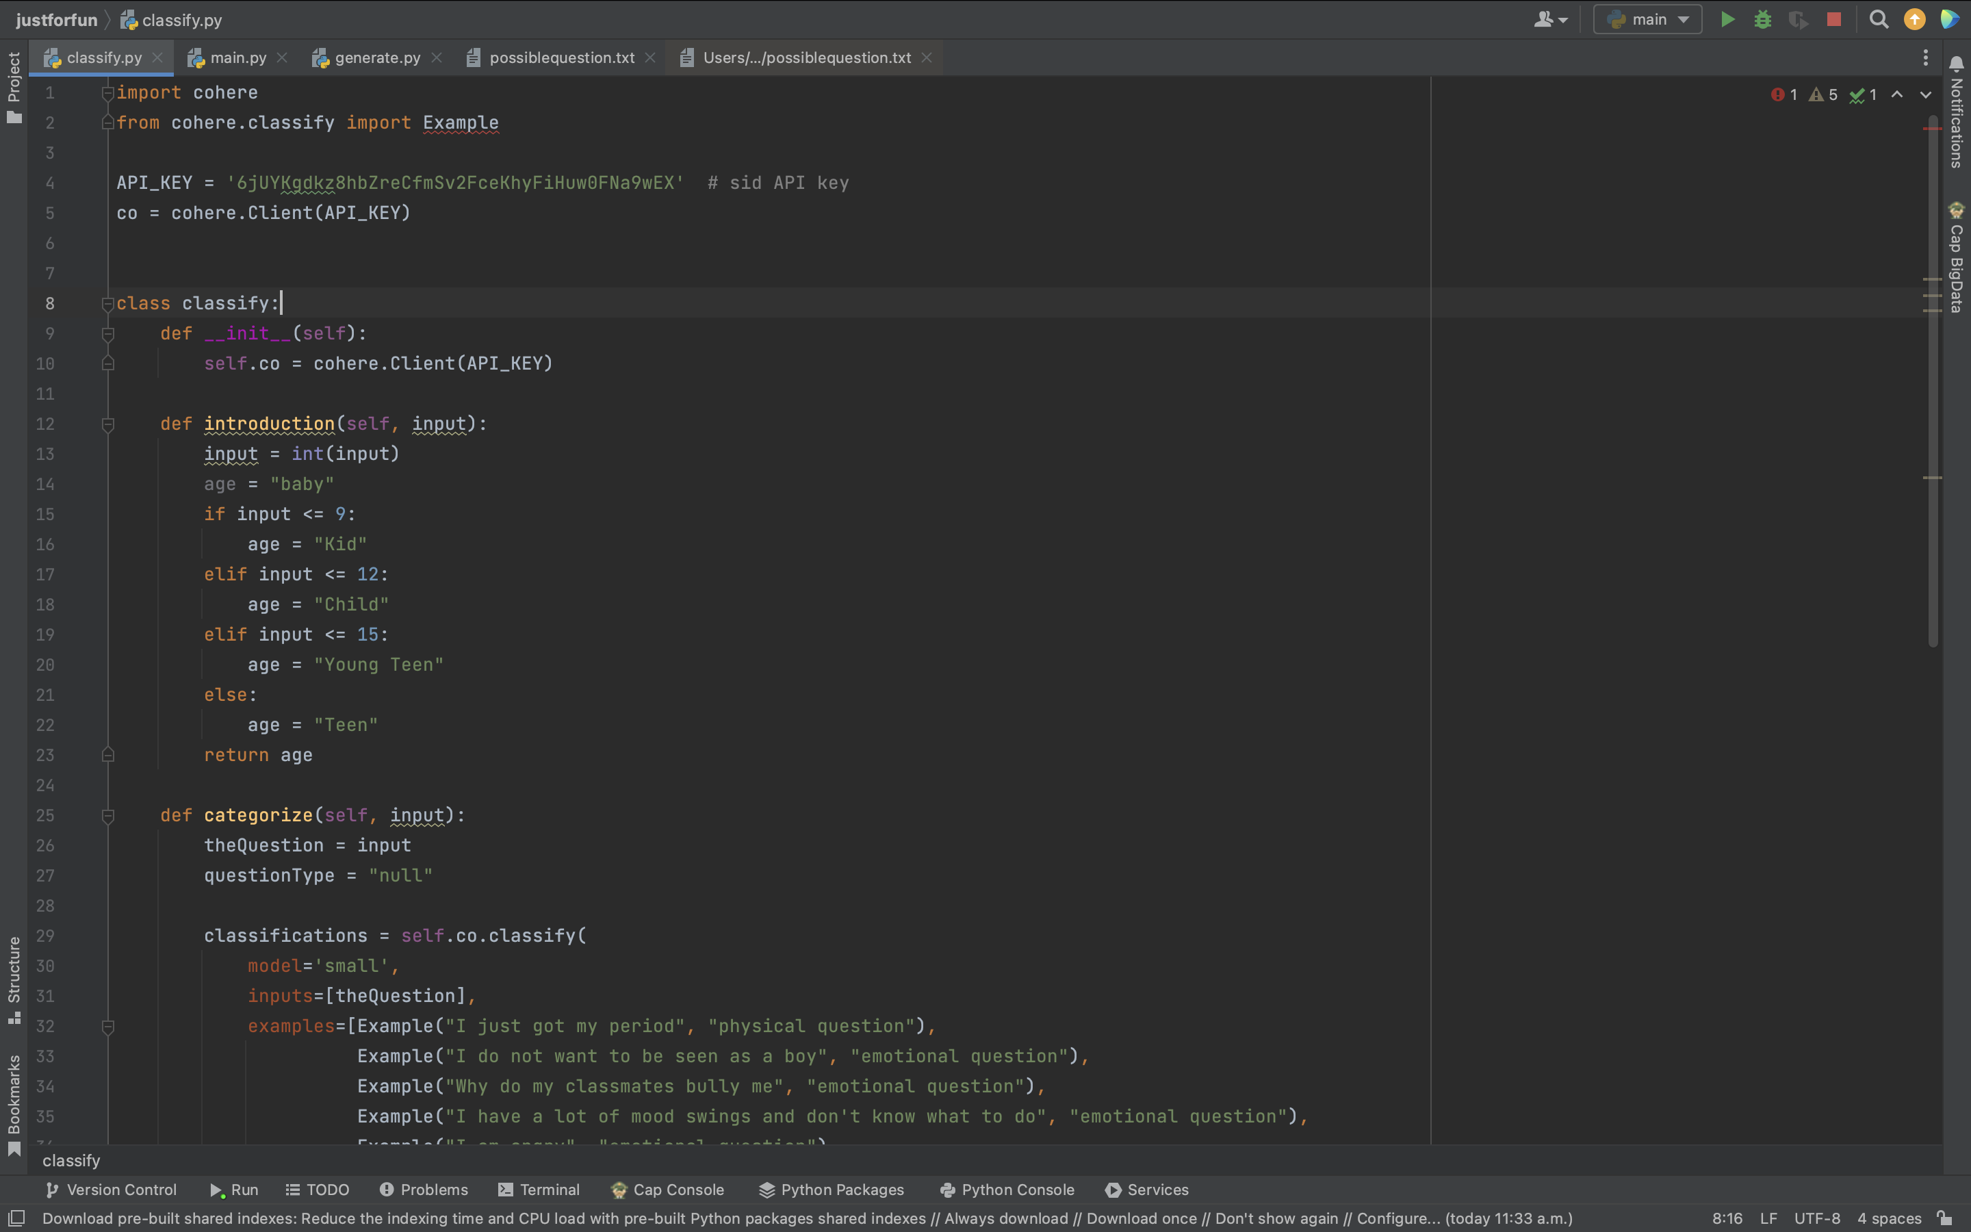This screenshot has height=1232, width=1971.
Task: Click the orange IDE update arrow icon
Action: (x=1914, y=20)
